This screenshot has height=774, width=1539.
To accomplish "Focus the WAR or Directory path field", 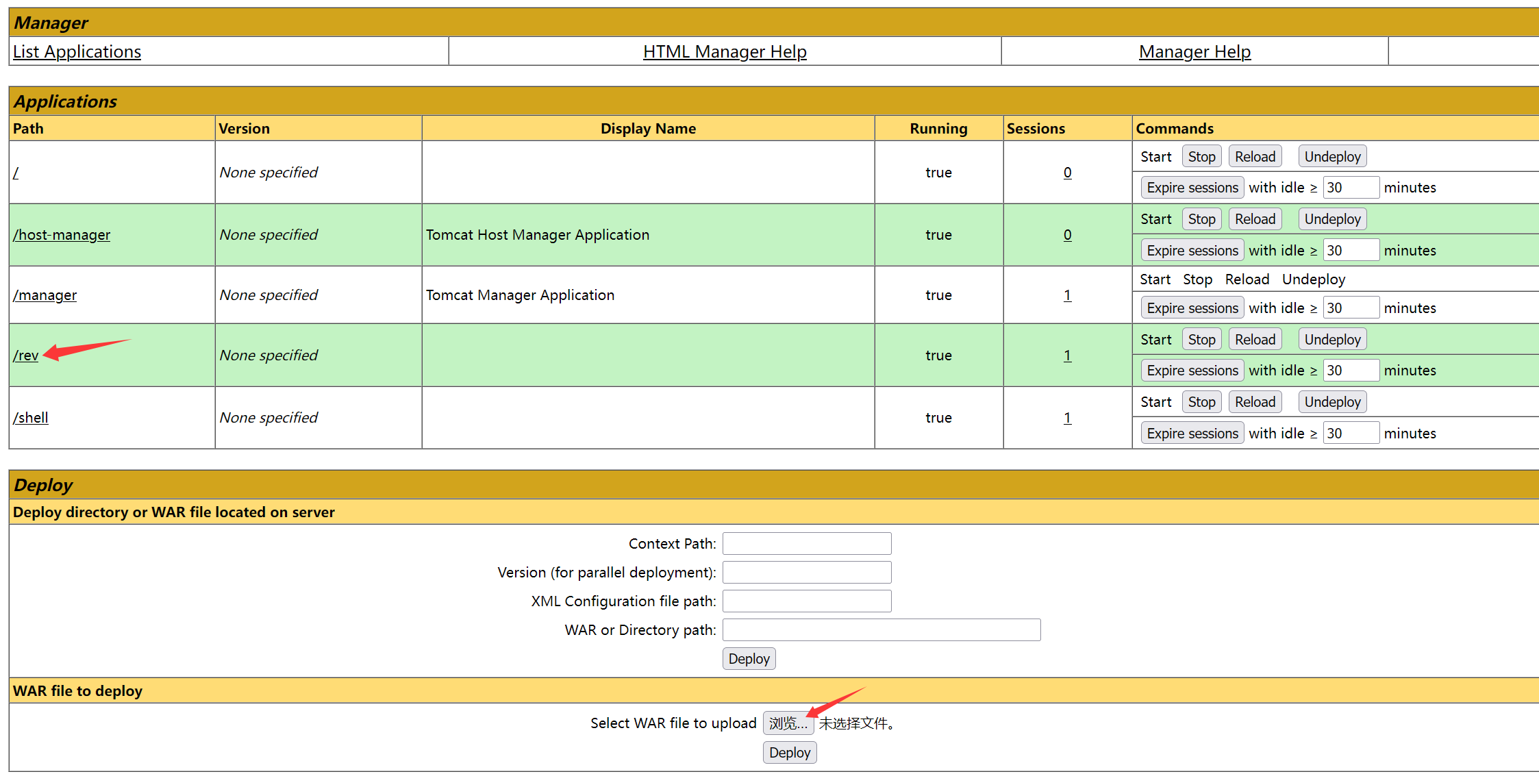I will [x=881, y=630].
